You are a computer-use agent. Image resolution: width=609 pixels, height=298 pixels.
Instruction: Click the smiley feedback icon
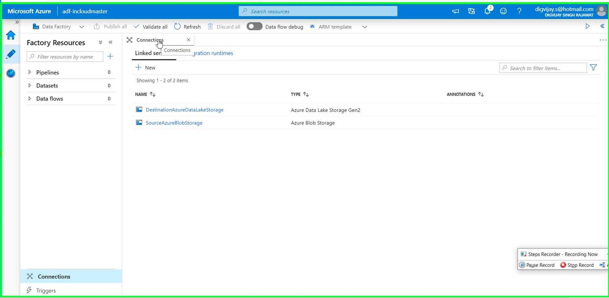503,11
